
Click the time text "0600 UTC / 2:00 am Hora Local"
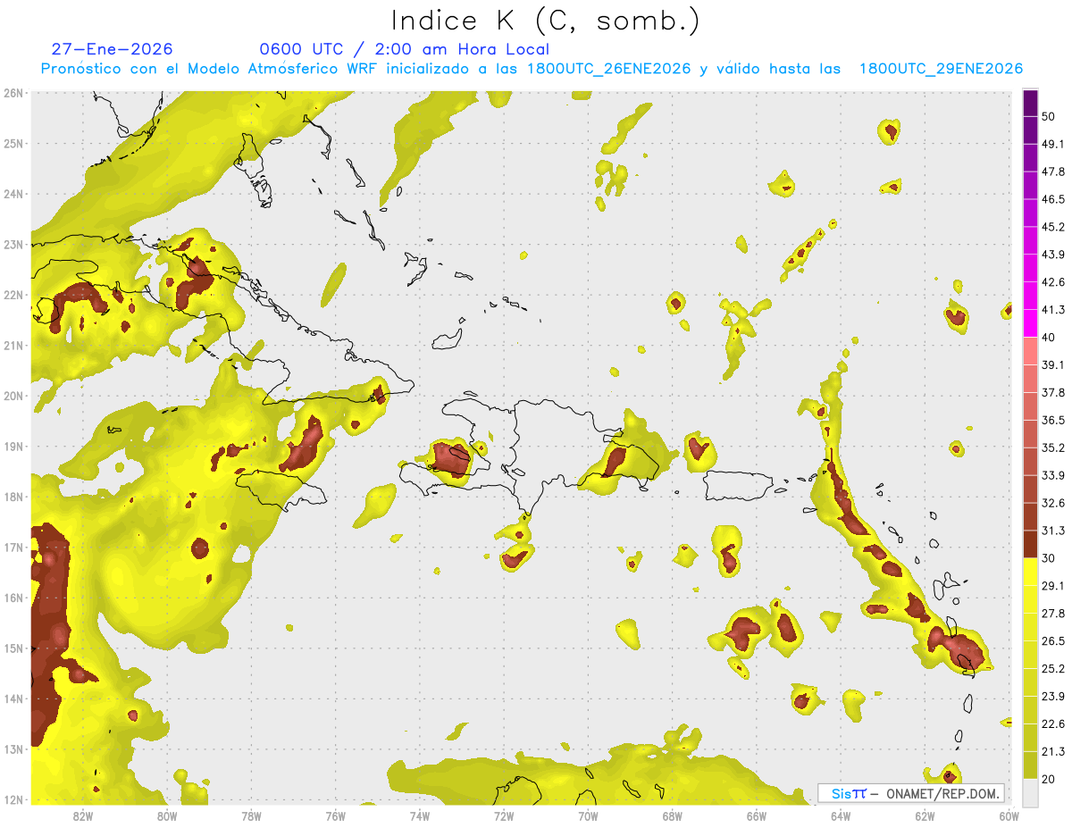tap(404, 49)
